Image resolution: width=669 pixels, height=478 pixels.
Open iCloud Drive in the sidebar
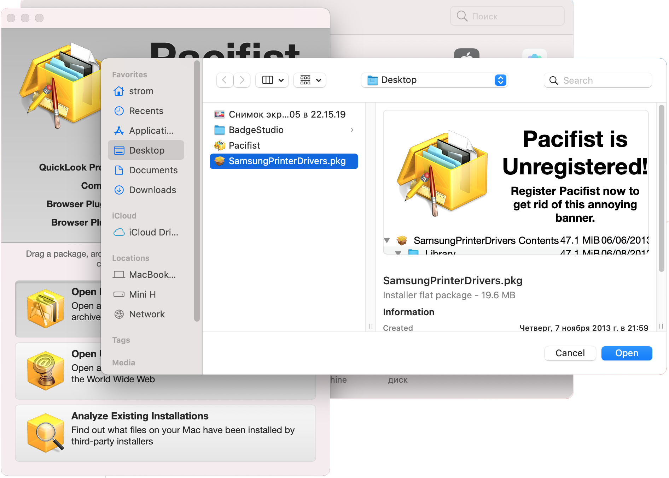pyautogui.click(x=146, y=232)
